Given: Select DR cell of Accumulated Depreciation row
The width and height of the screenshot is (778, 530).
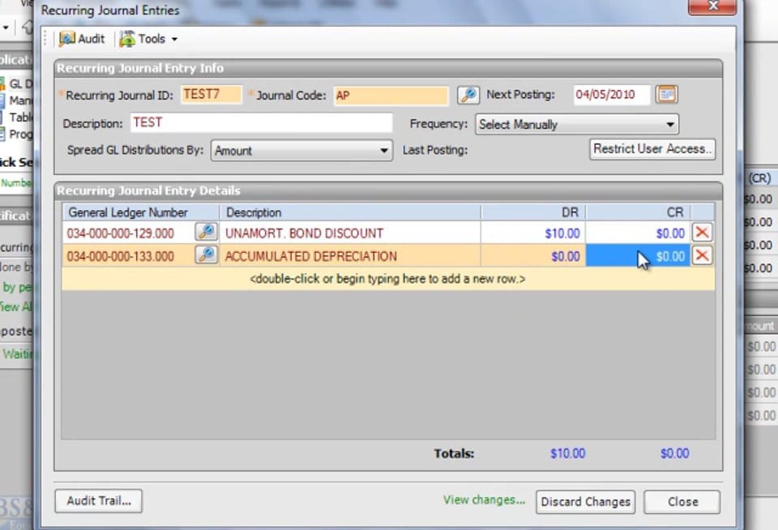Looking at the screenshot, I should click(533, 256).
